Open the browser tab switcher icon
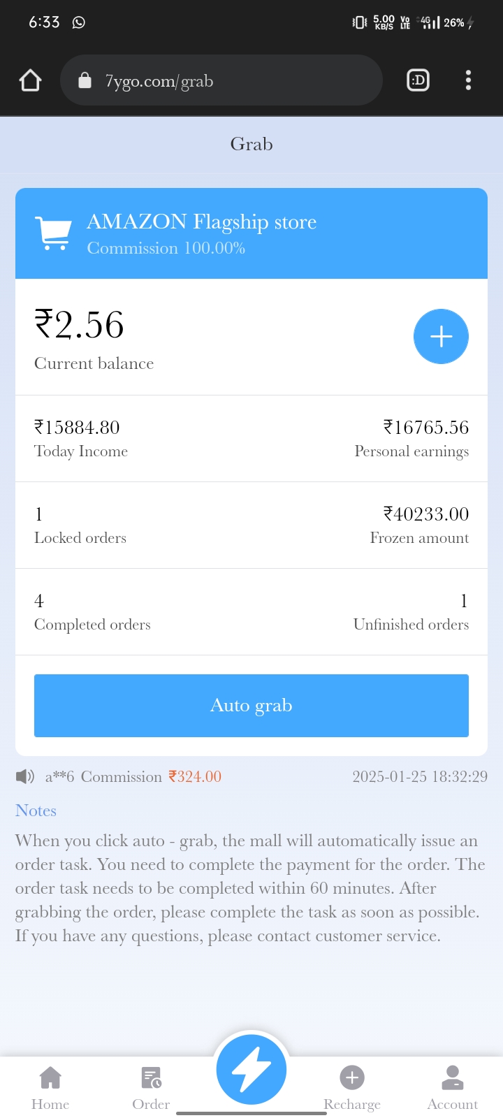Viewport: 503px width, 1118px height. [418, 80]
